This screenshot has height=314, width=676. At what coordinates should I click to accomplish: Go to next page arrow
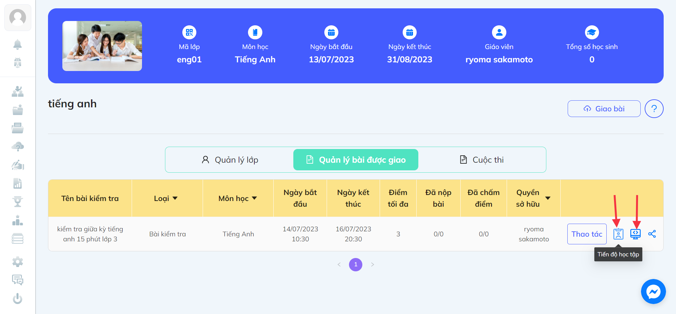point(373,265)
